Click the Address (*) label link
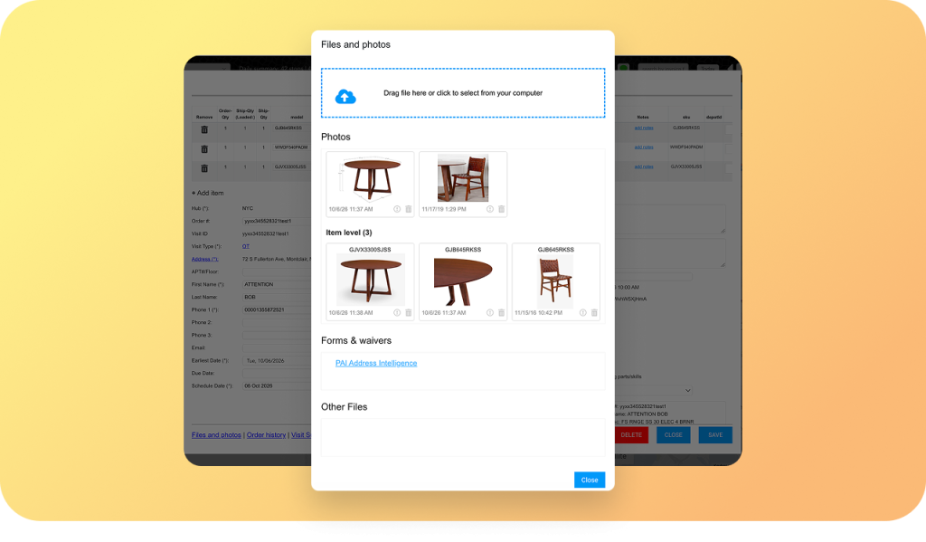 click(205, 259)
